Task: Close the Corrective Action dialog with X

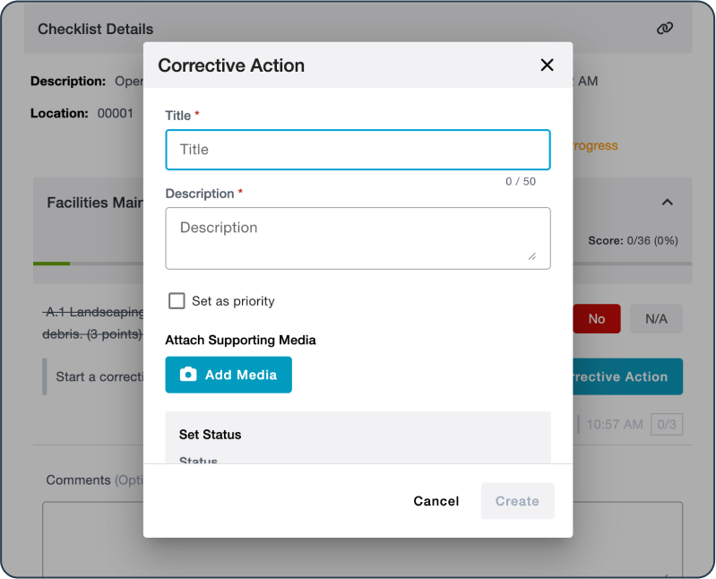Action: pyautogui.click(x=547, y=65)
